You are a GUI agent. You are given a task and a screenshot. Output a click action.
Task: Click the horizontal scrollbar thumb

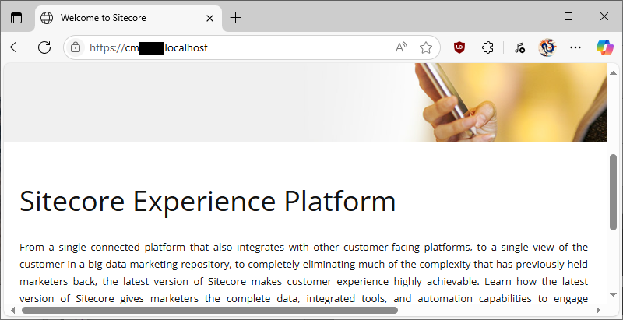209,310
